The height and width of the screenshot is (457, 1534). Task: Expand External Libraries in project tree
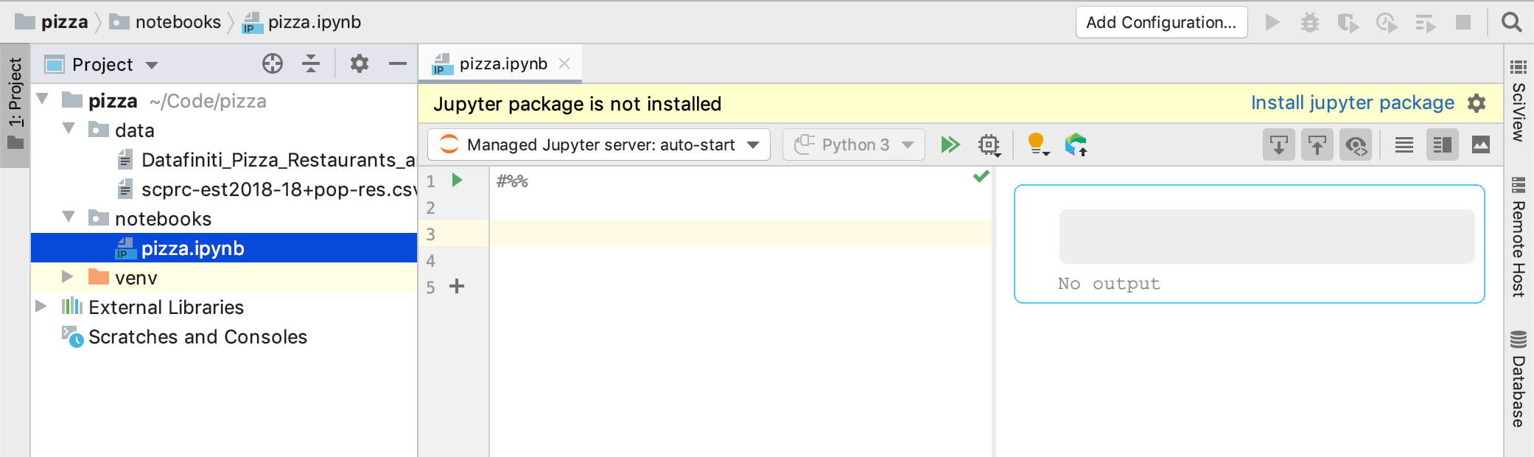coord(41,307)
